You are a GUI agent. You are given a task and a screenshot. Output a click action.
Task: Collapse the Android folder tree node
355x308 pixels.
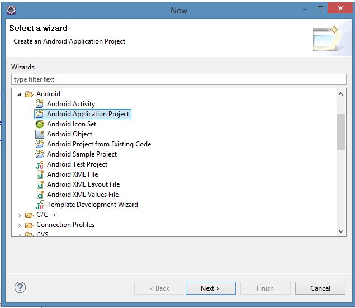point(19,94)
